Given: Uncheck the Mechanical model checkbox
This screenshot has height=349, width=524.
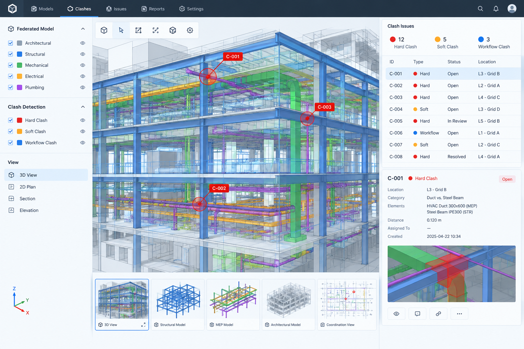Looking at the screenshot, I should pos(11,65).
